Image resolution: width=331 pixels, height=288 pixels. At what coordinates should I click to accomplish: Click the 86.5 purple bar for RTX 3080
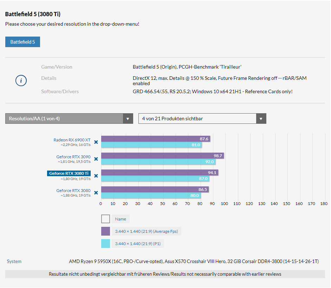(155, 190)
